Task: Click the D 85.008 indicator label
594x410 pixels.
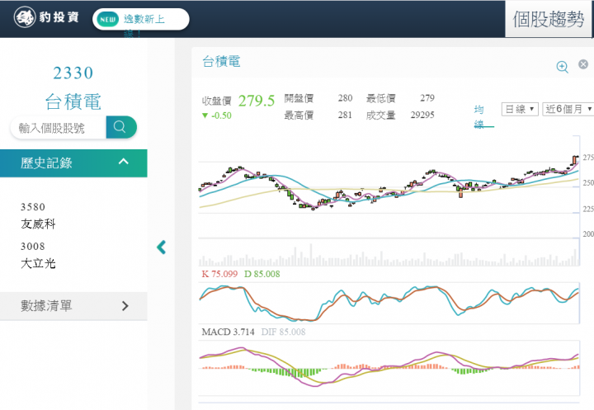Action: (x=262, y=274)
